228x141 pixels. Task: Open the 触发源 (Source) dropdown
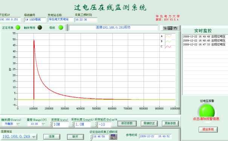tap(18, 124)
